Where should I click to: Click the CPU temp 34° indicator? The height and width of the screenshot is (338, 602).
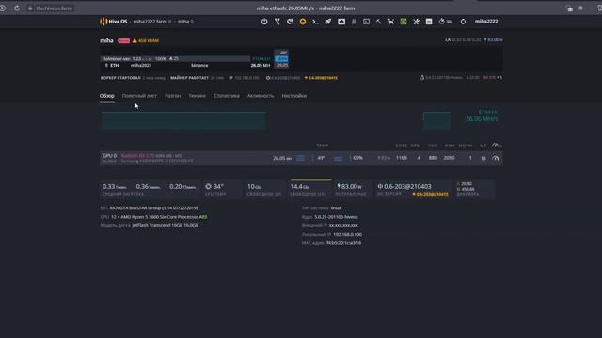point(214,186)
